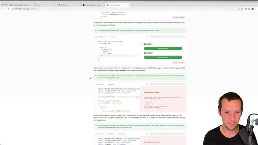Expand the chevron in the error panel corner
The image size is (258, 145).
tap(180, 109)
